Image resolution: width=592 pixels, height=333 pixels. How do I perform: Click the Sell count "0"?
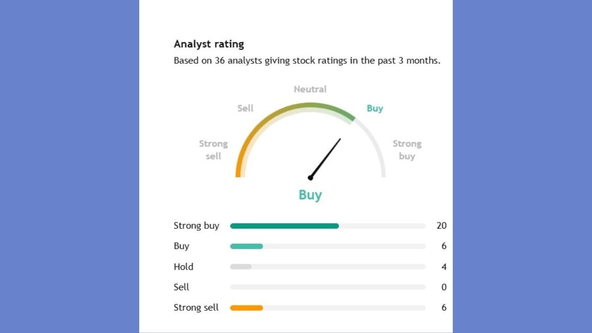click(444, 287)
